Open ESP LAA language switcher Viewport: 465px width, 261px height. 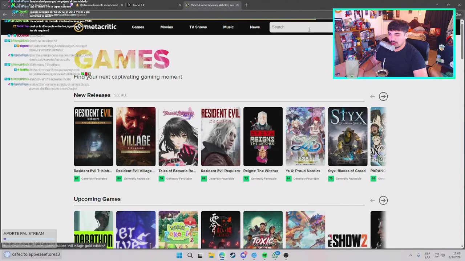(428, 255)
